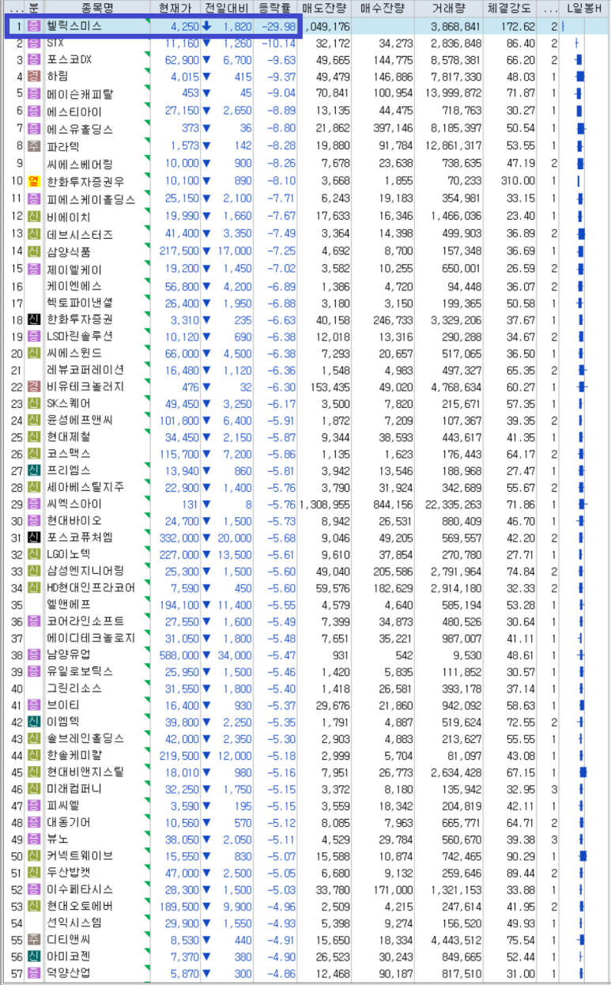
Task: Select the 한솔케미칼 stock name
Action: coord(74,755)
